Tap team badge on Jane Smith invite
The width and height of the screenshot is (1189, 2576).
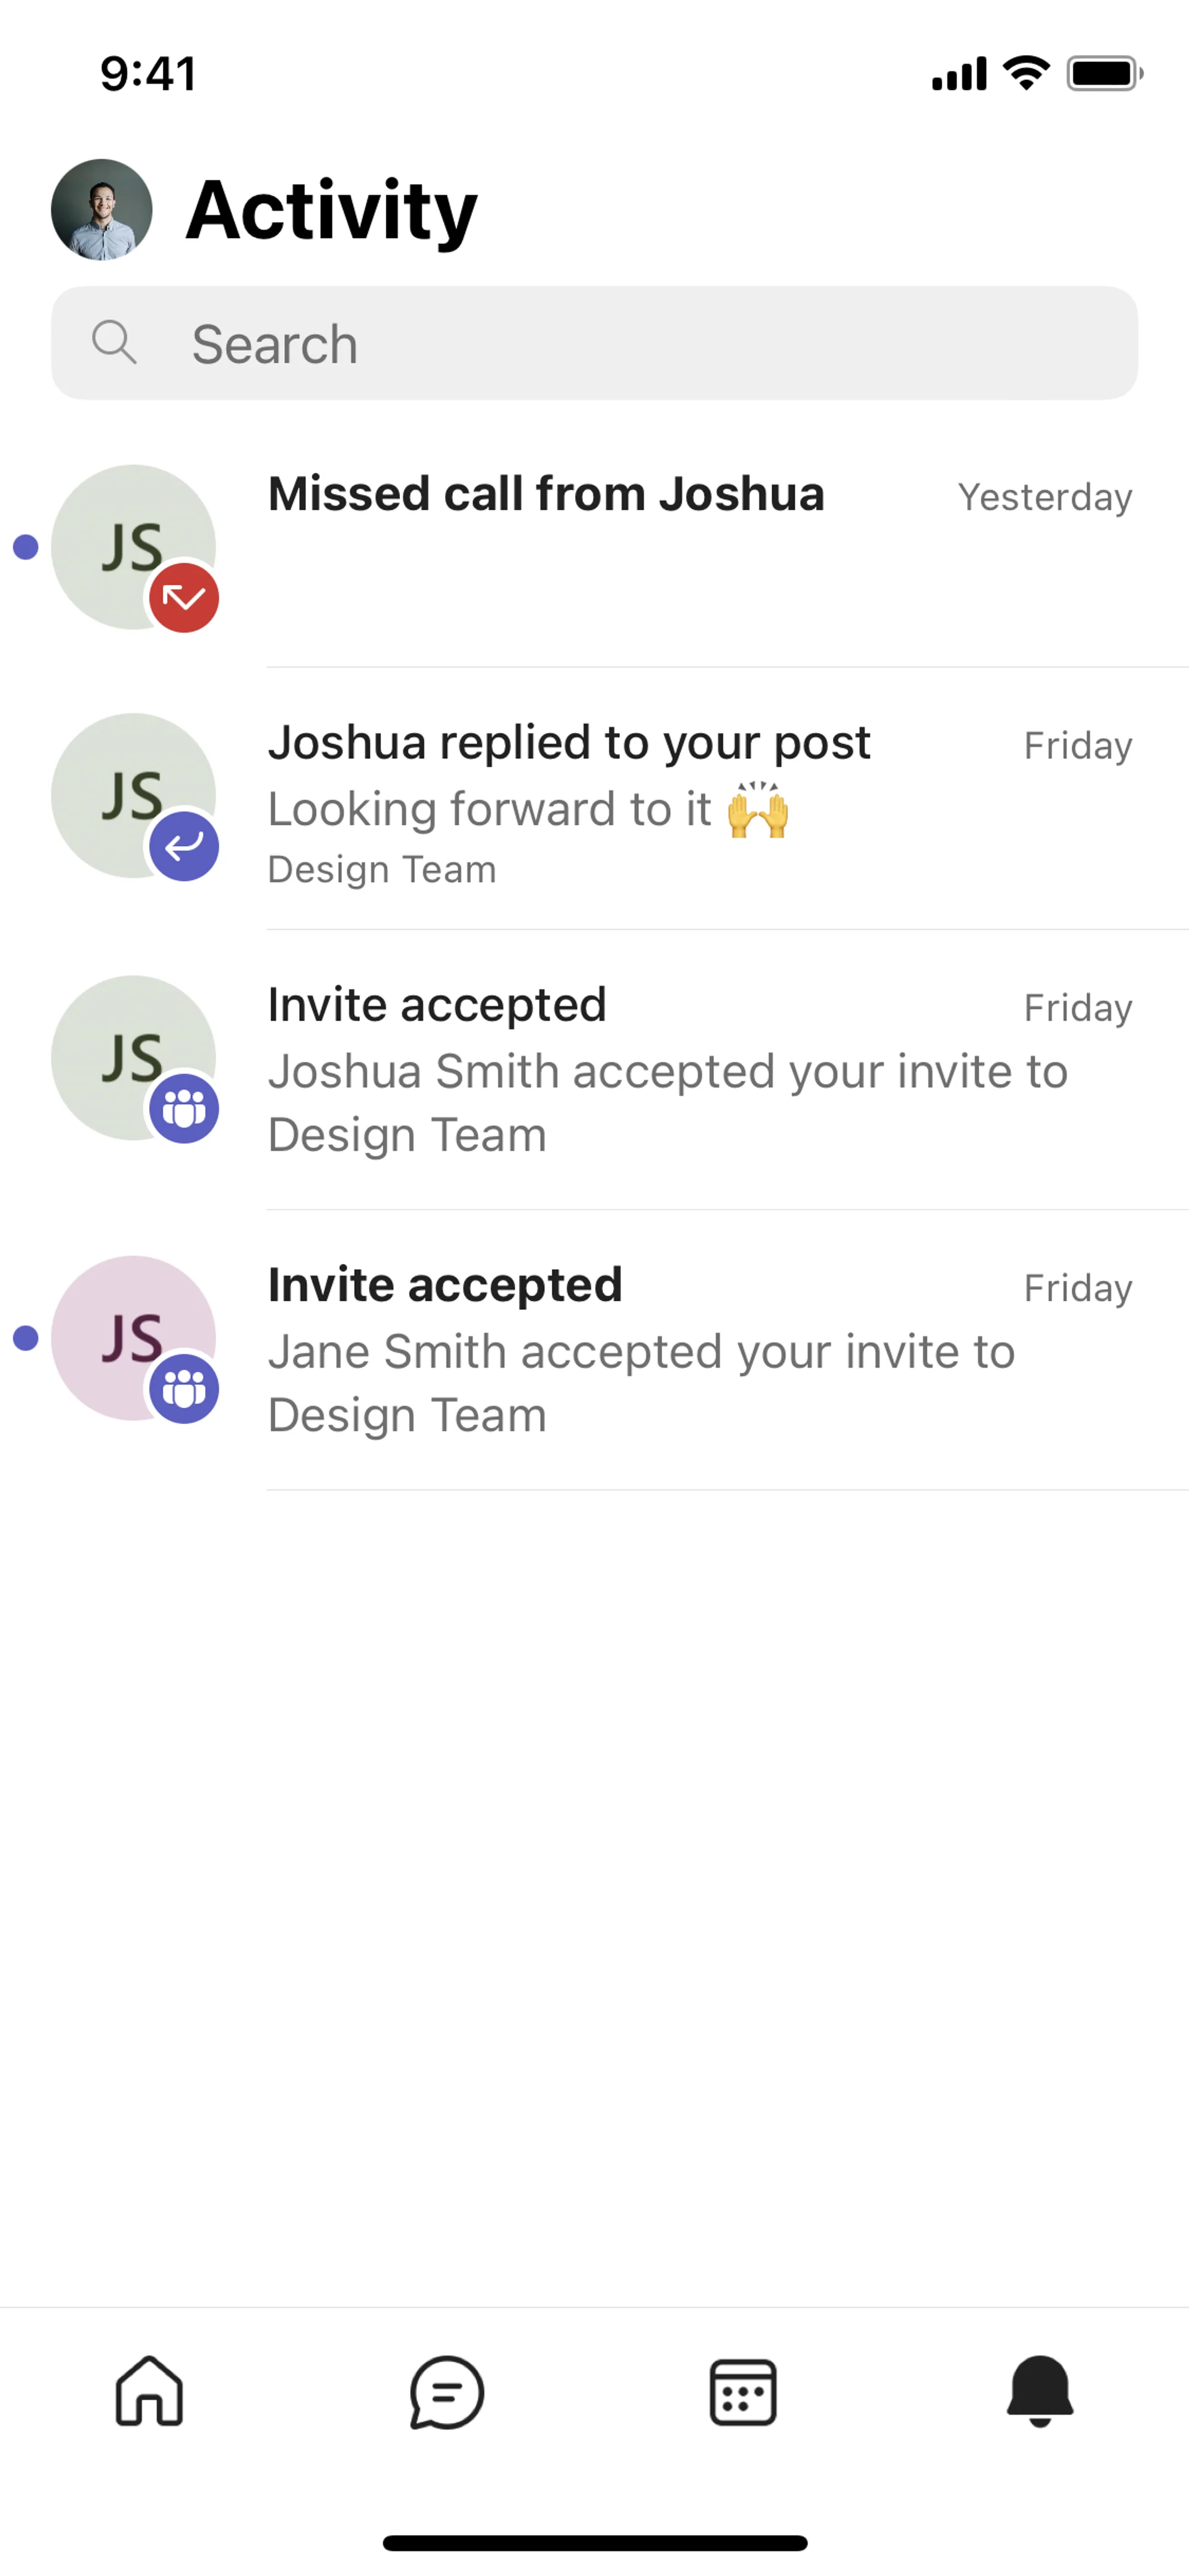(x=184, y=1389)
